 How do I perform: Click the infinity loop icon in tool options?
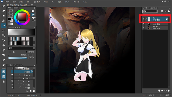tap(14, 52)
